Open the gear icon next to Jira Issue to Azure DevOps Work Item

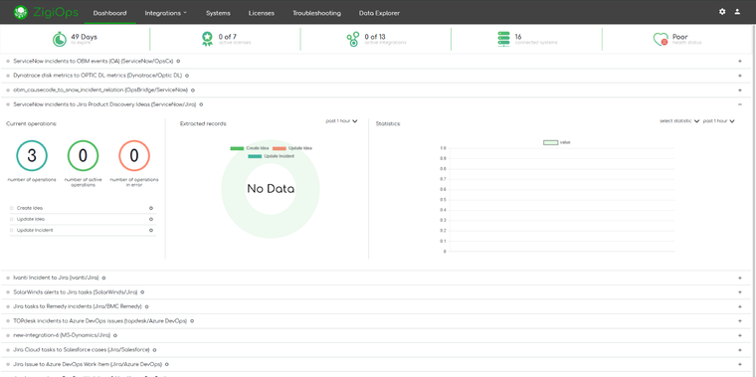167,364
